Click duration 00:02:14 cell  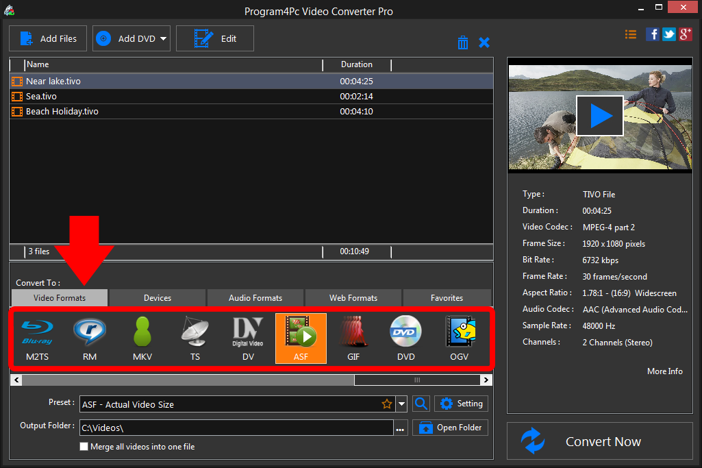click(x=356, y=97)
